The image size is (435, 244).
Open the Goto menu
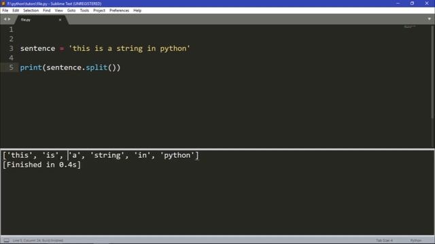tap(71, 11)
